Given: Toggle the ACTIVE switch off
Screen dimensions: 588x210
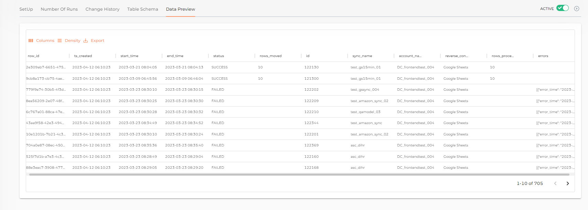Looking at the screenshot, I should point(563,8).
